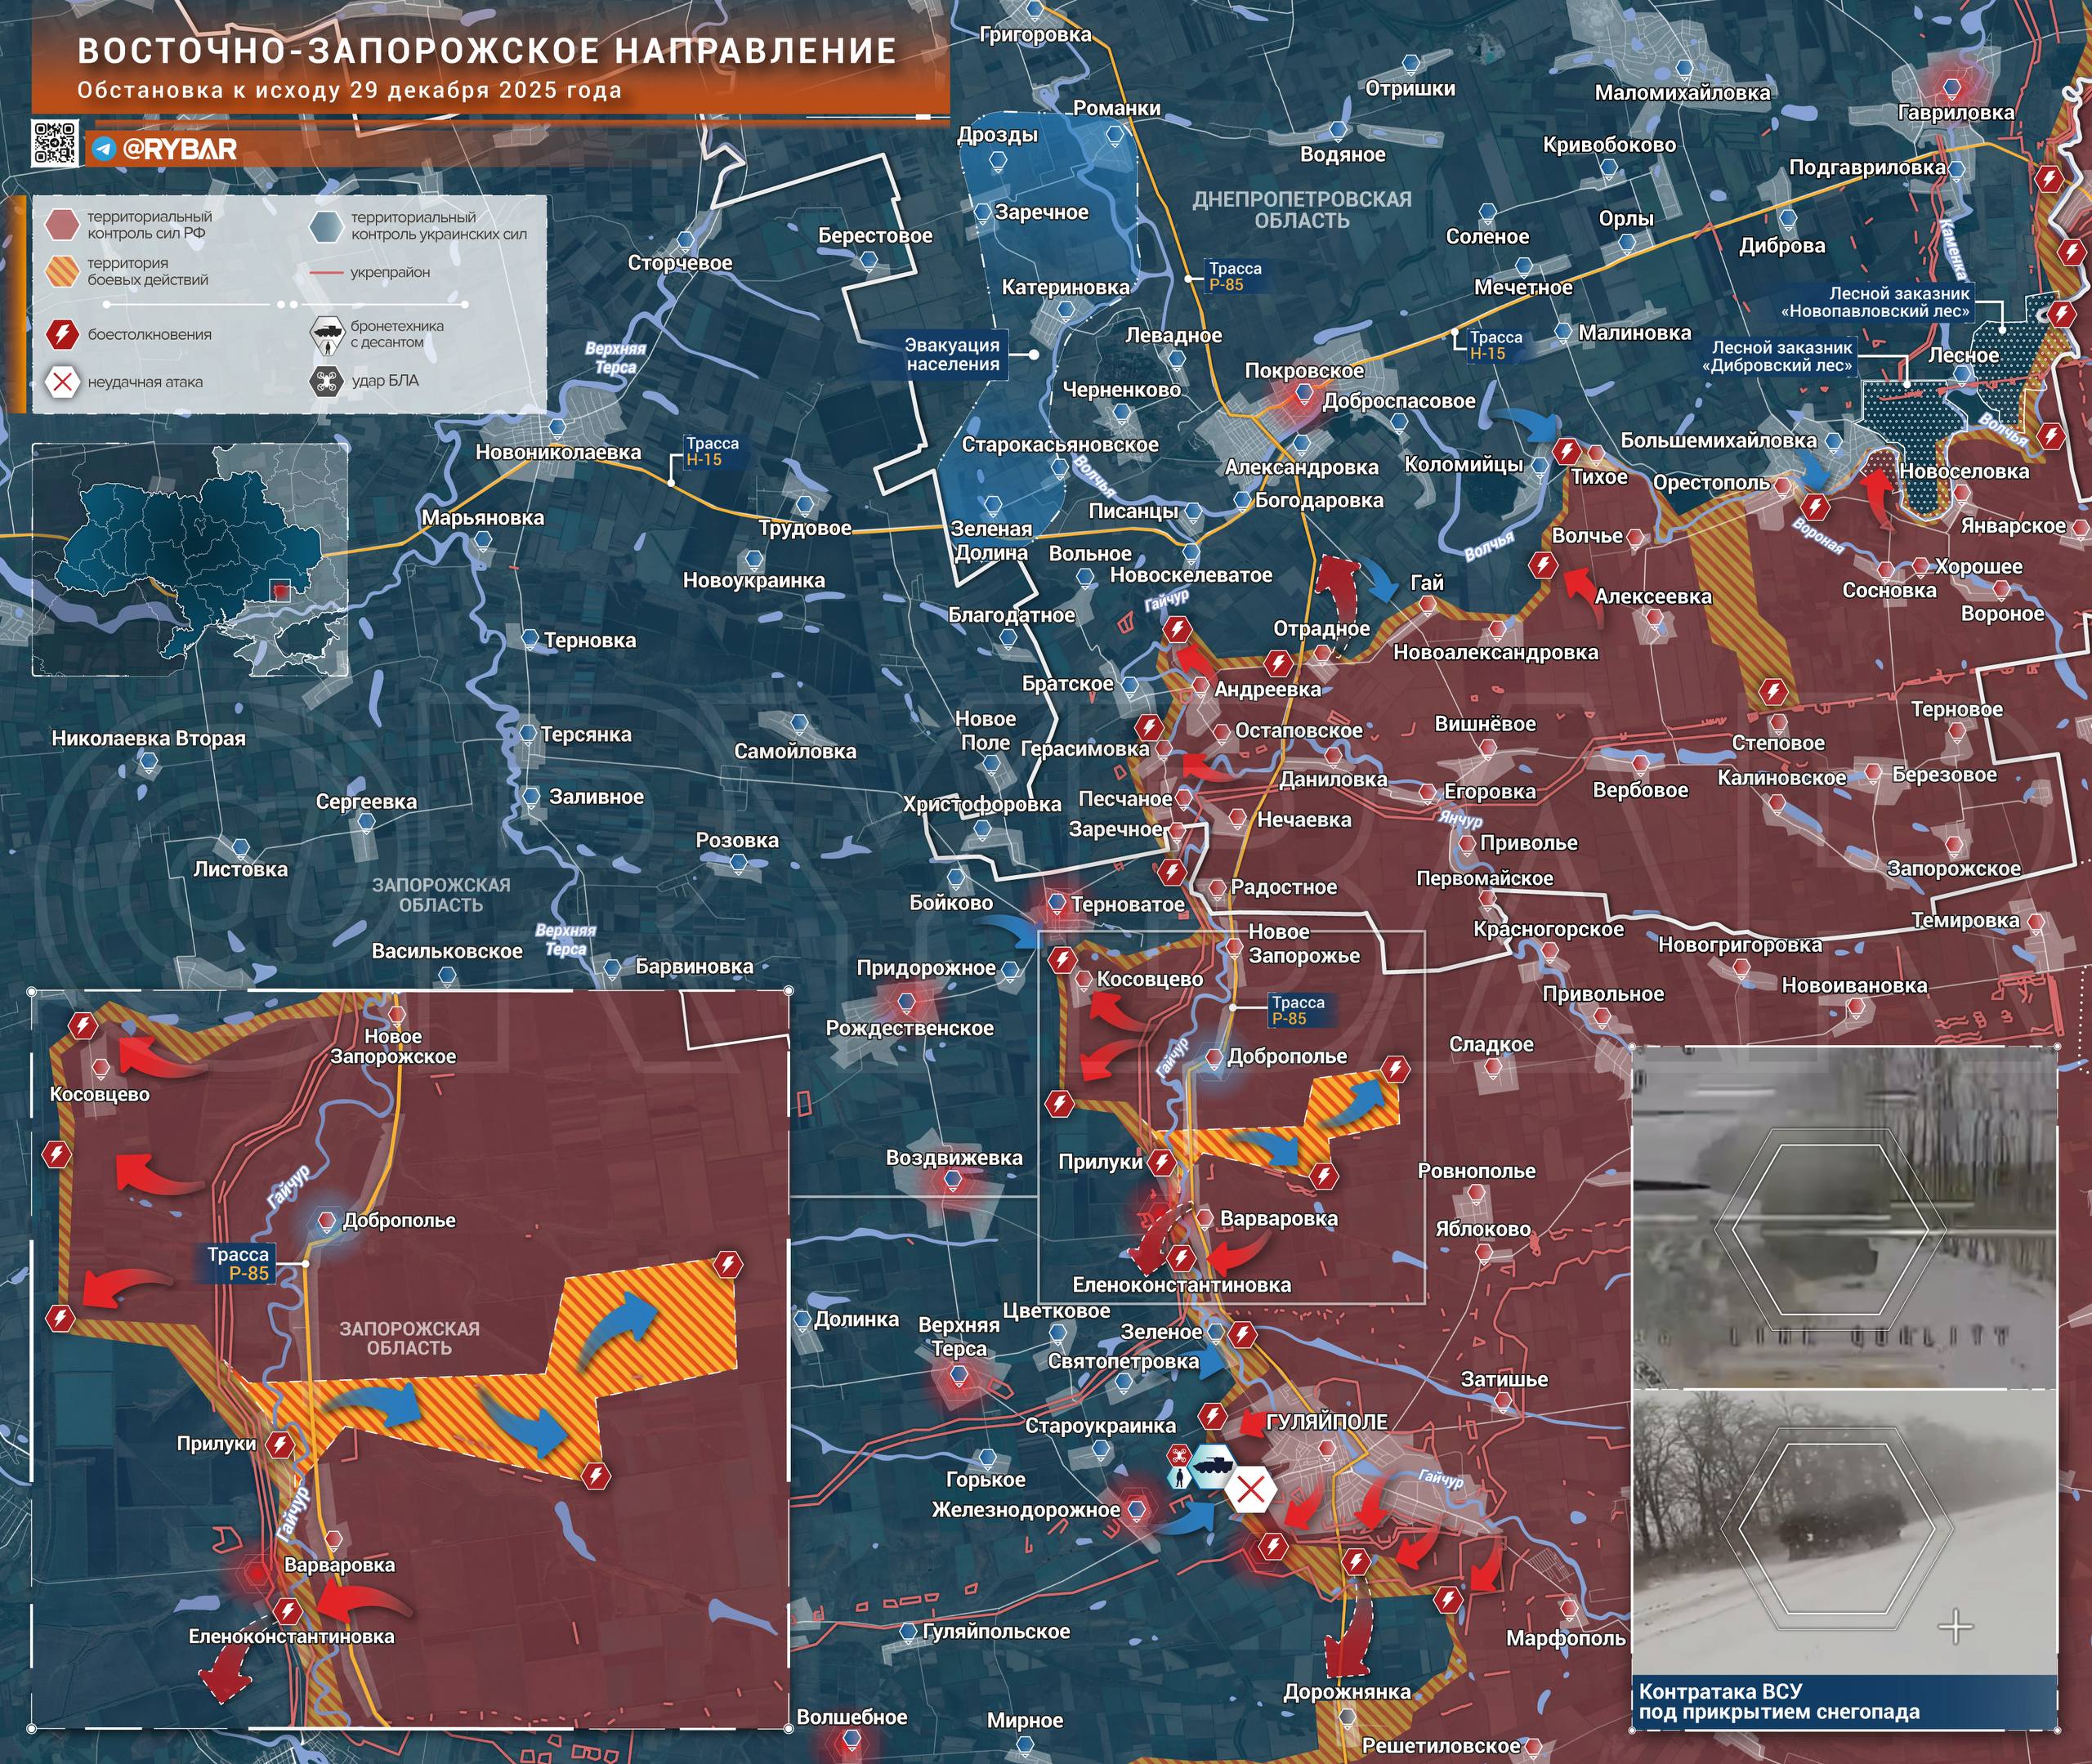Click the clash marker at Тихое

[1566, 452]
